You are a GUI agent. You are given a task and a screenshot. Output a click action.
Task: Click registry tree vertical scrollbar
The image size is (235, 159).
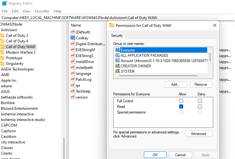click(64, 148)
